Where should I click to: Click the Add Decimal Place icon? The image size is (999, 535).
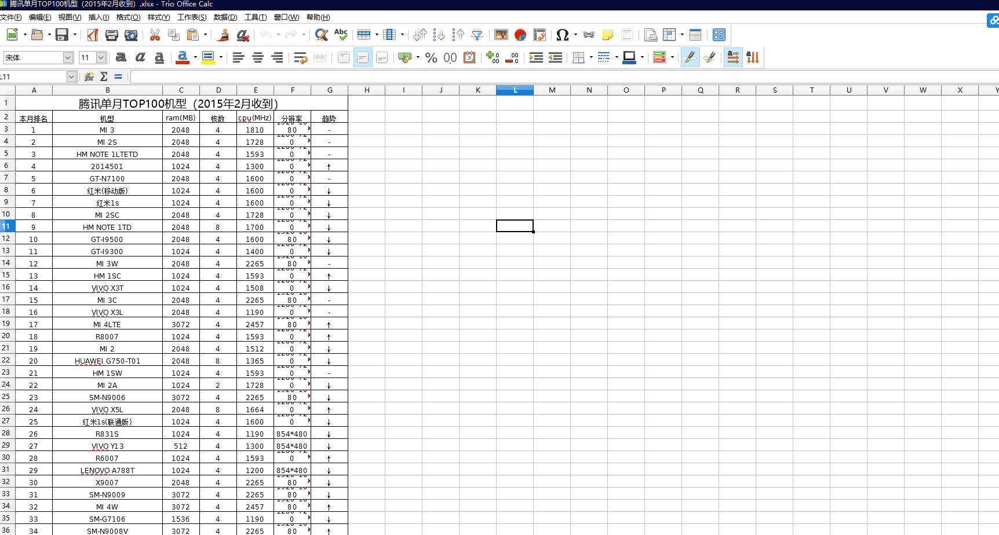493,57
